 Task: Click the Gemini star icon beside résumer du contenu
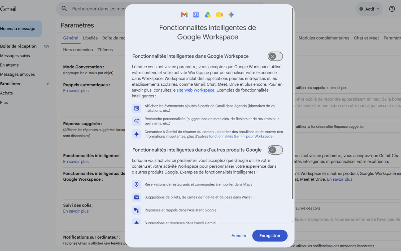(x=136, y=134)
